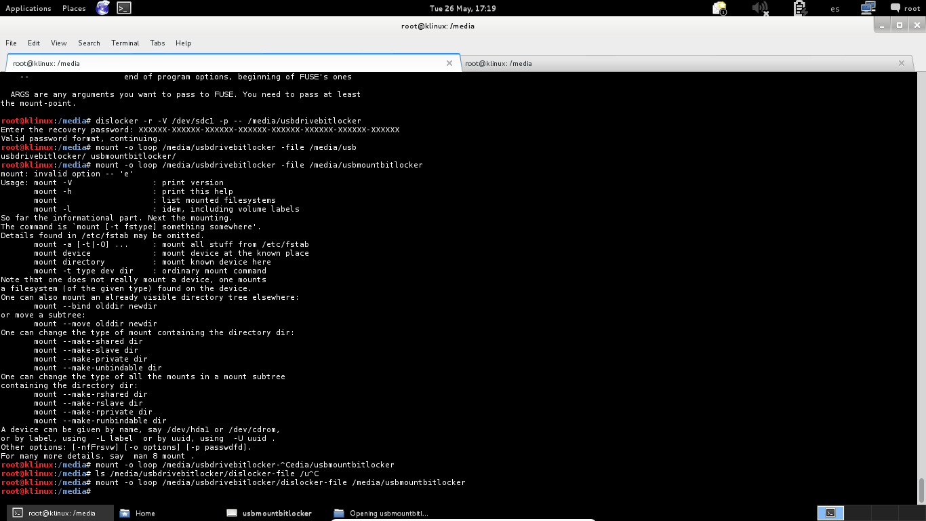Switch to the active workspace with terminal icon
Screen dimensions: 926x521
(830, 513)
